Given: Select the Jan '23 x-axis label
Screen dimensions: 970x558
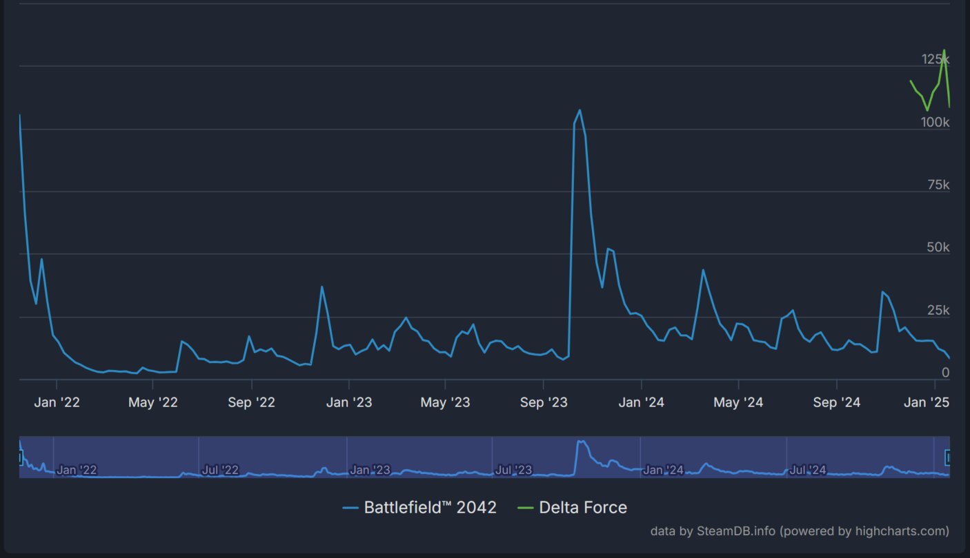Looking at the screenshot, I should point(348,402).
